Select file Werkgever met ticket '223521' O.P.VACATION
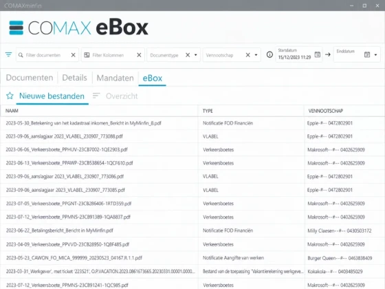 [100, 271]
